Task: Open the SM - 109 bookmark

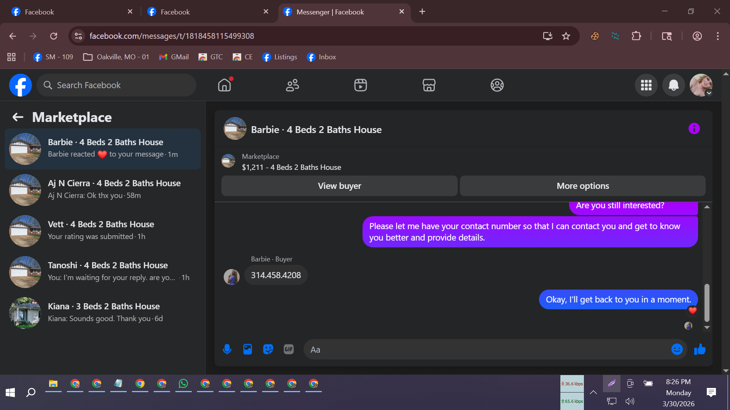Action: click(53, 57)
